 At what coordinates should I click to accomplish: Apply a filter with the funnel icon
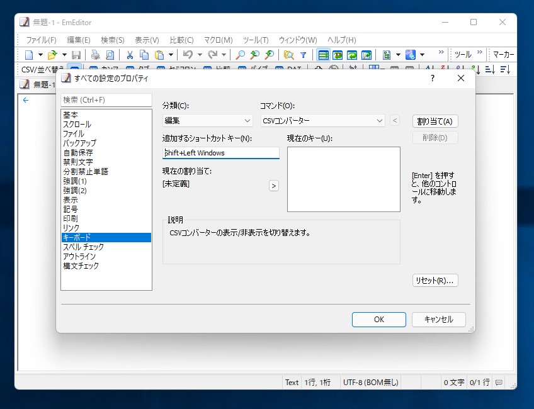click(304, 55)
